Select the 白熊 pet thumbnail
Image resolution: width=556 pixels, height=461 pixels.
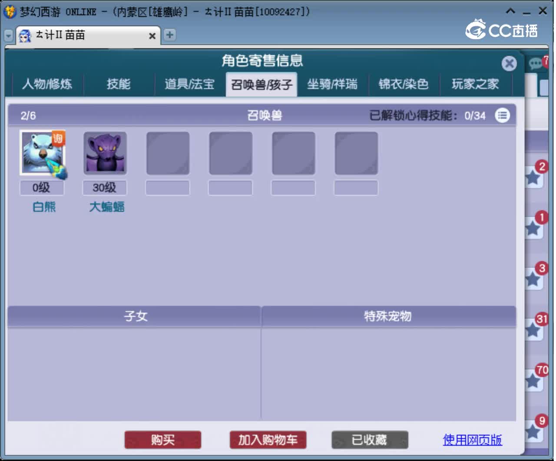click(x=42, y=153)
